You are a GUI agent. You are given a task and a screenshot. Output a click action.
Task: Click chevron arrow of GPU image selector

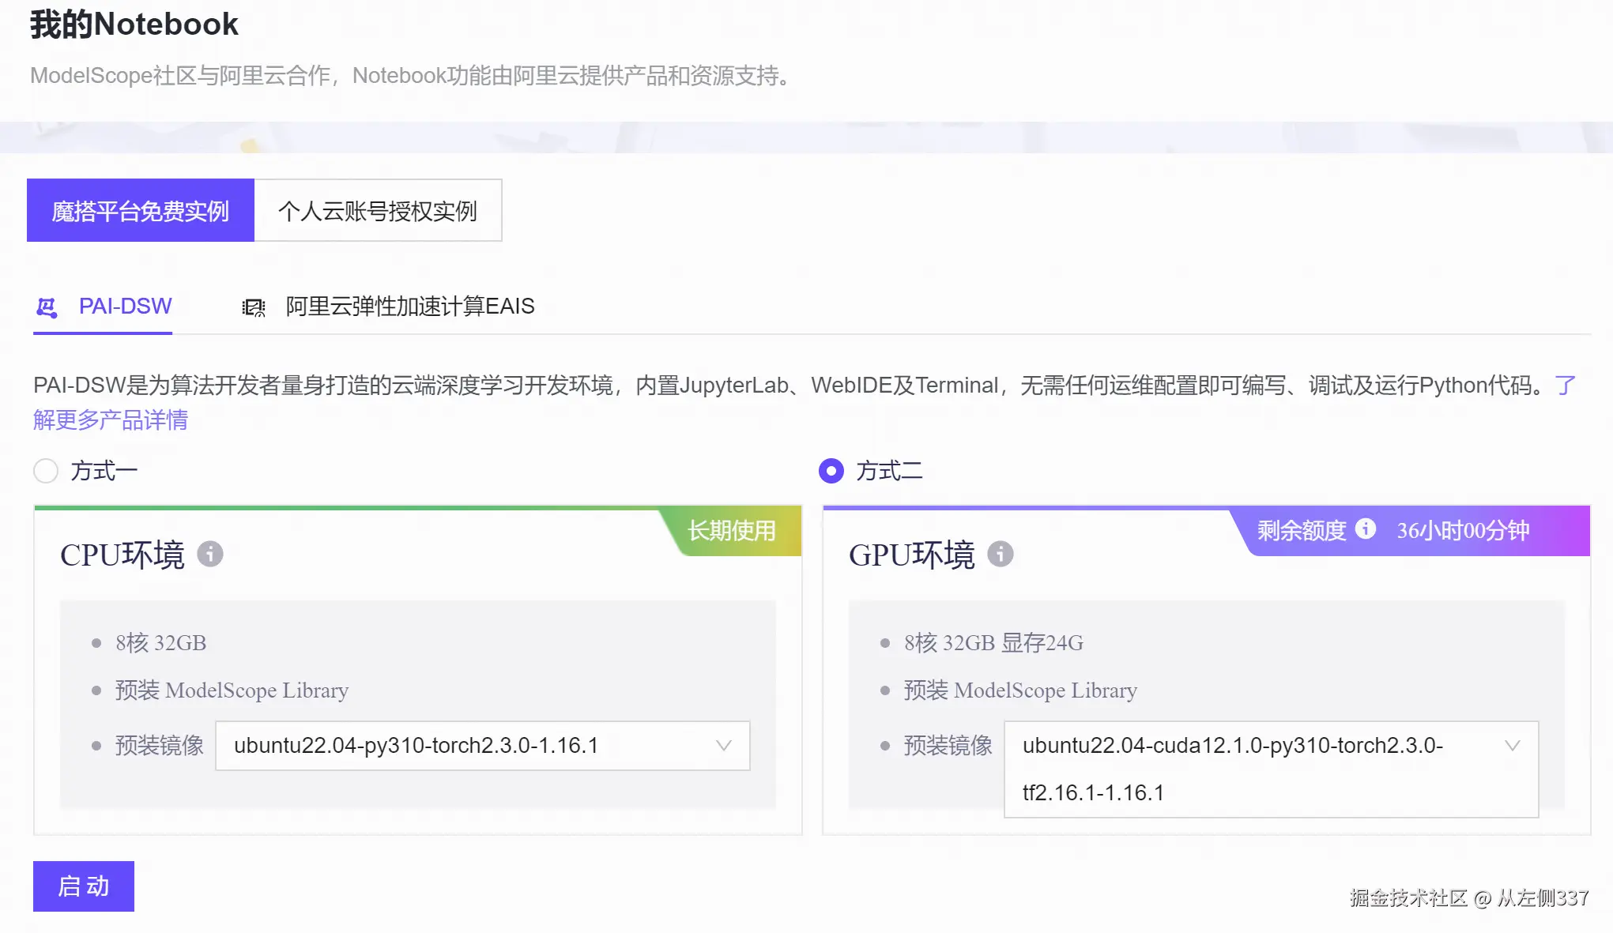(1512, 746)
